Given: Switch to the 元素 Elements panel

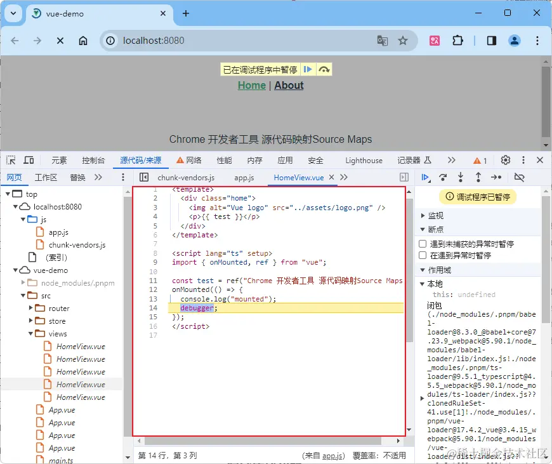Looking at the screenshot, I should pos(59,161).
